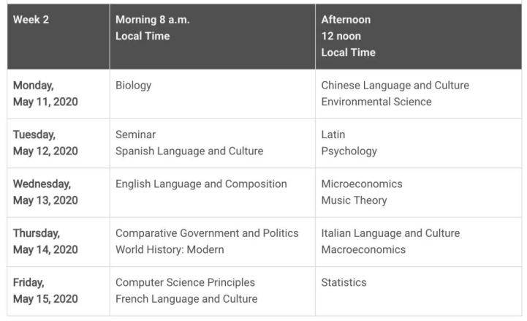Select Environmental Science exam text

376,102
